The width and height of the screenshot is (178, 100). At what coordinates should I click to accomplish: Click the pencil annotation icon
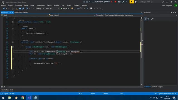tap(123, 2)
